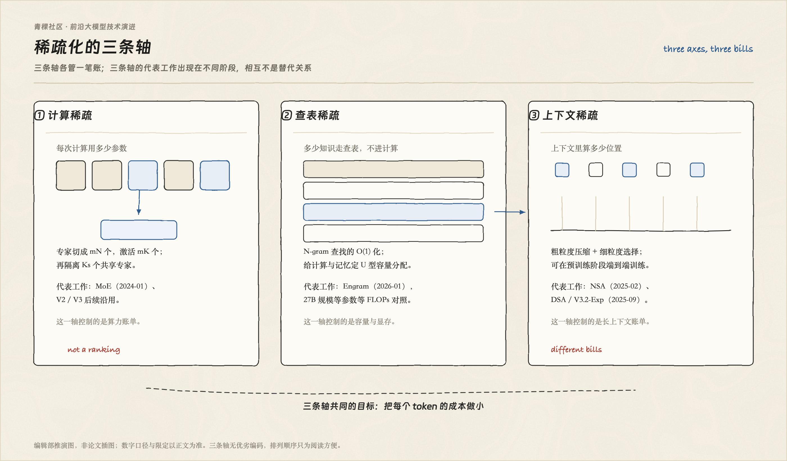Click the second white unselected position square

click(663, 170)
